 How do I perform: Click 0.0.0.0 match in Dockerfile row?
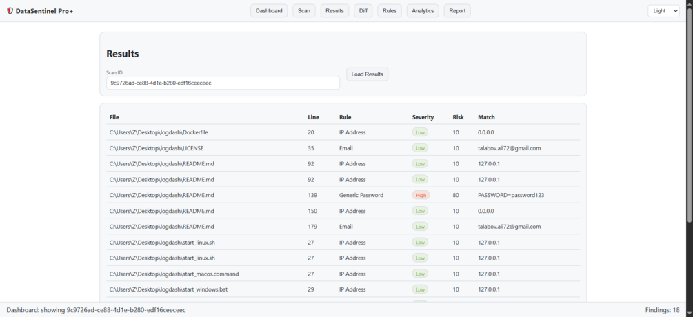[485, 132]
